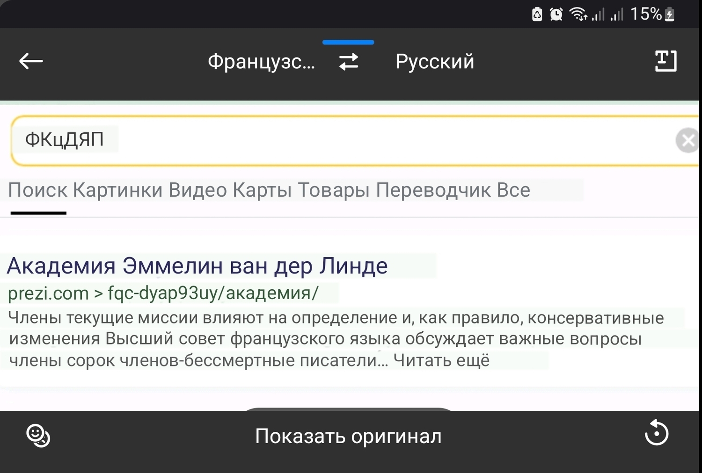Screen dimensions: 702x473
Task: Tap the Читать ещё link
Action: (x=441, y=360)
